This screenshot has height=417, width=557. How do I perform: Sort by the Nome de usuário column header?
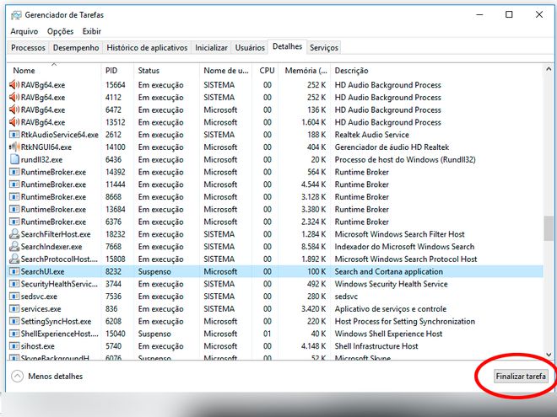pyautogui.click(x=225, y=70)
